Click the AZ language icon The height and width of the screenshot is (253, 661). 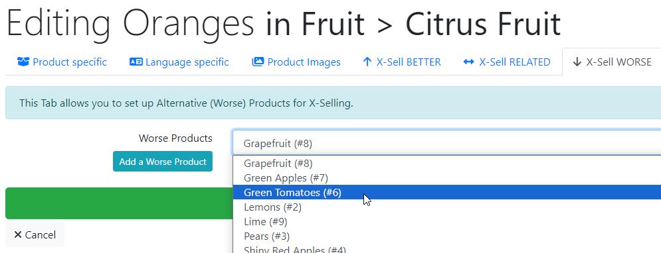136,62
